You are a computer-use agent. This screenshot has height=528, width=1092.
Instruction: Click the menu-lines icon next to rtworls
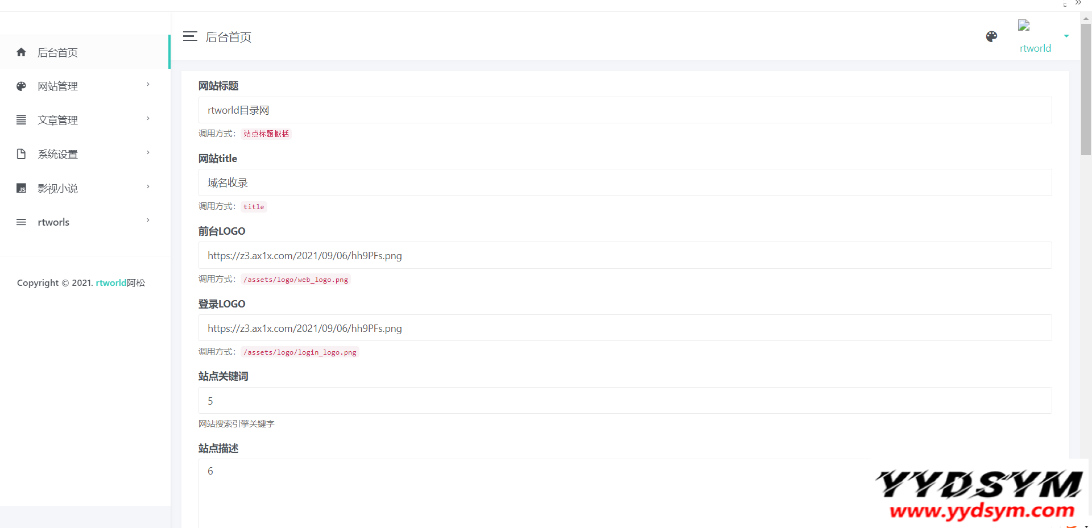click(22, 222)
